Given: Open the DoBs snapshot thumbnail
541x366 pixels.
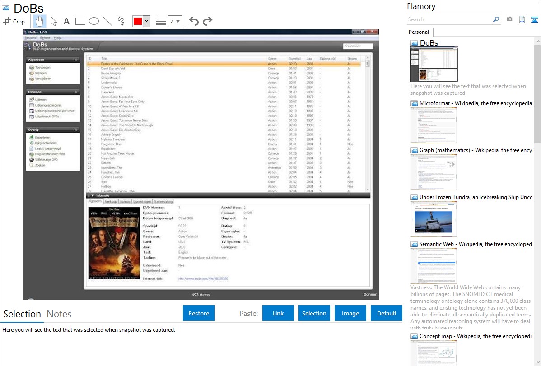Looking at the screenshot, I should click(x=434, y=64).
